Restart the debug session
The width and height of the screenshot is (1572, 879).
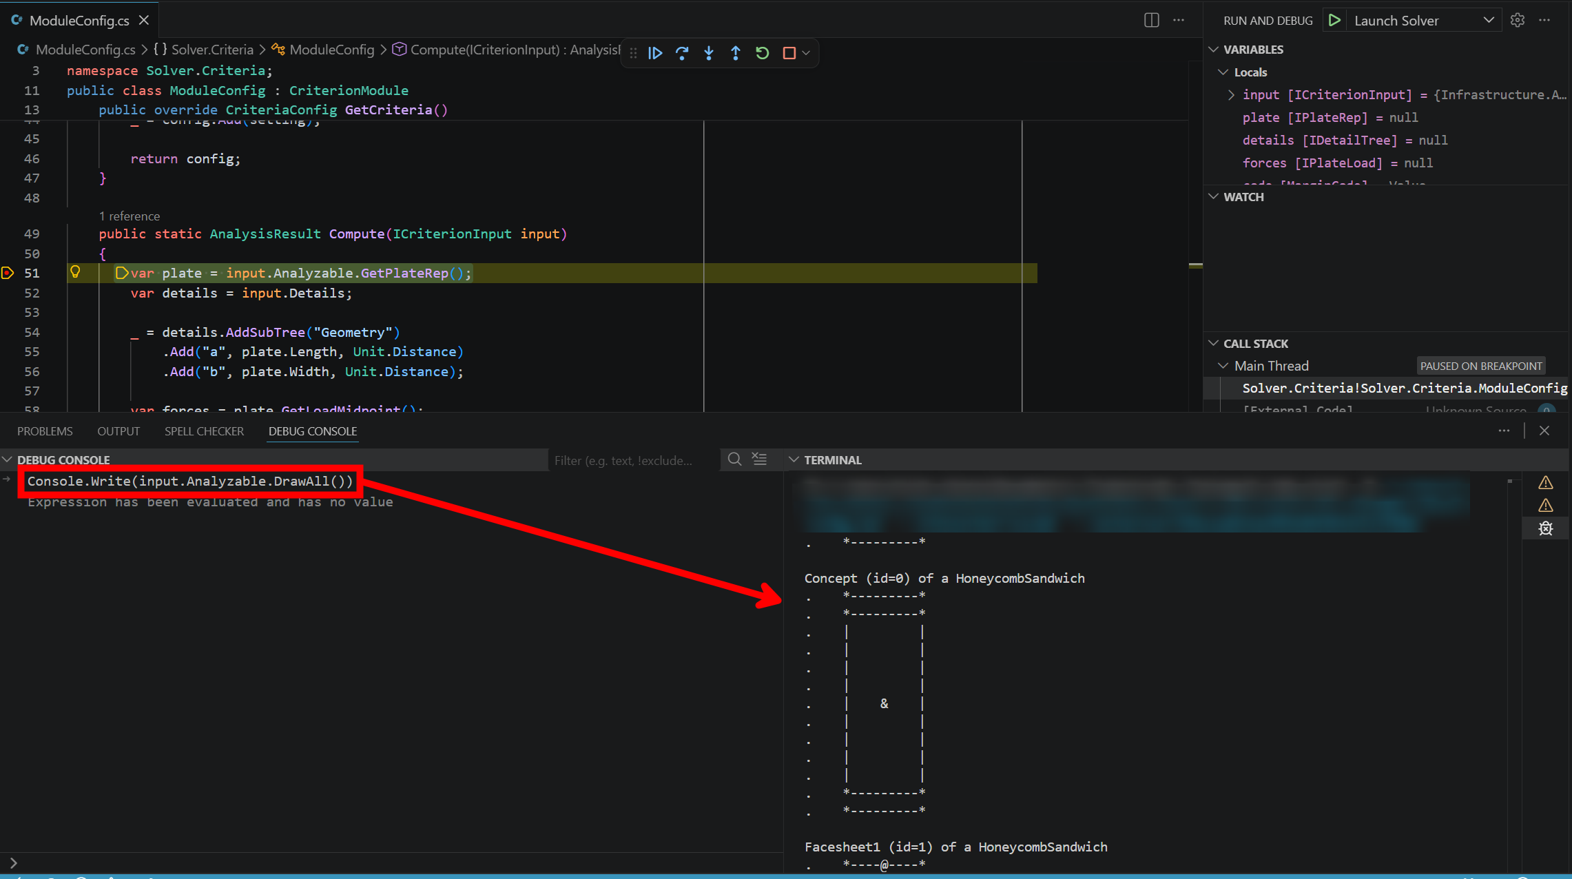(763, 53)
